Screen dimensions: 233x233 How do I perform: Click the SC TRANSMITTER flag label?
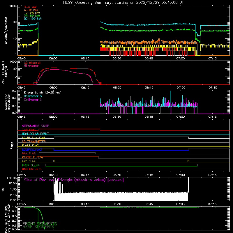pyautogui.click(x=34, y=142)
